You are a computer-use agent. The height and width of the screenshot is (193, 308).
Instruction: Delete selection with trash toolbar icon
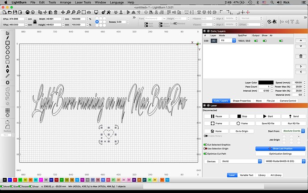pos(56,12)
